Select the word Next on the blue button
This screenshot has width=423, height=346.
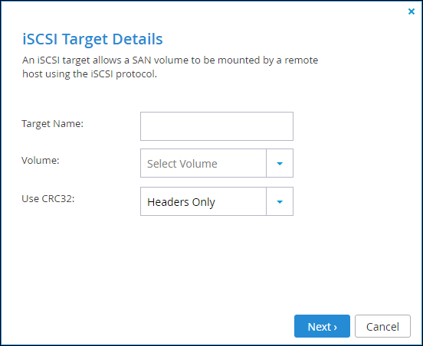point(320,327)
